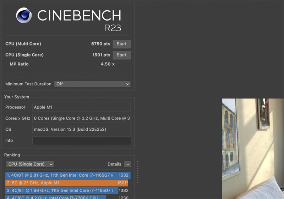Click the Processor field showing Apple M1
Image resolution: width=284 pixels, height=199 pixels.
82,107
